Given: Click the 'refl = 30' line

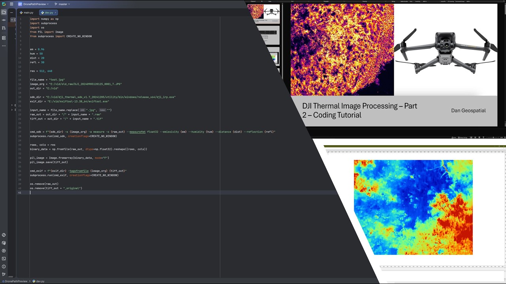Looking at the screenshot, I should [x=37, y=62].
